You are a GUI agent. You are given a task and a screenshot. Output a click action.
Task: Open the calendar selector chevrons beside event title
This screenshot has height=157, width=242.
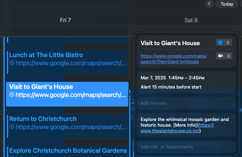tap(228, 43)
